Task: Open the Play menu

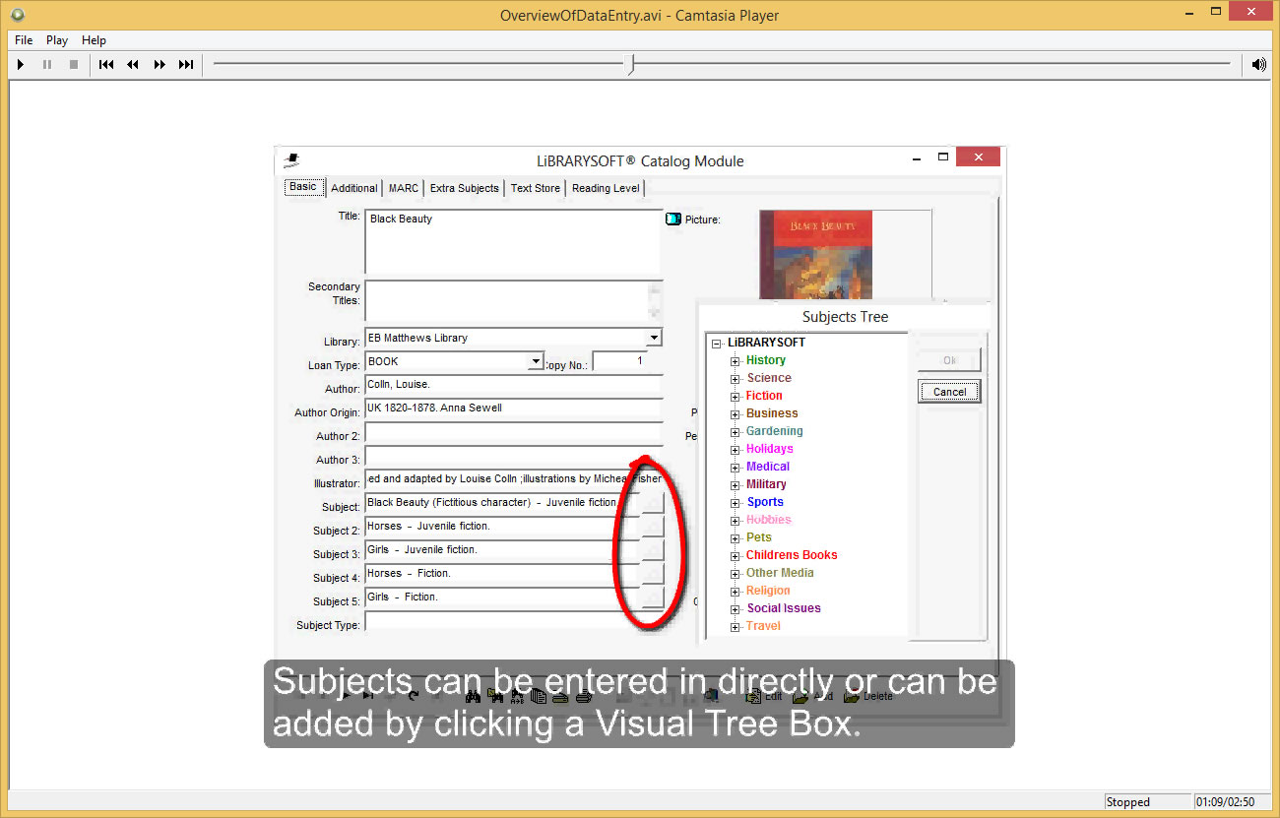Action: coord(57,40)
